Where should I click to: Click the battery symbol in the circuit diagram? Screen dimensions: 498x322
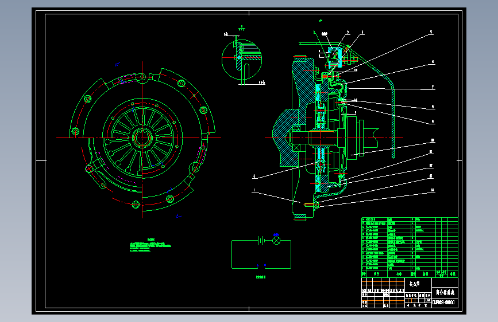coord(261,241)
